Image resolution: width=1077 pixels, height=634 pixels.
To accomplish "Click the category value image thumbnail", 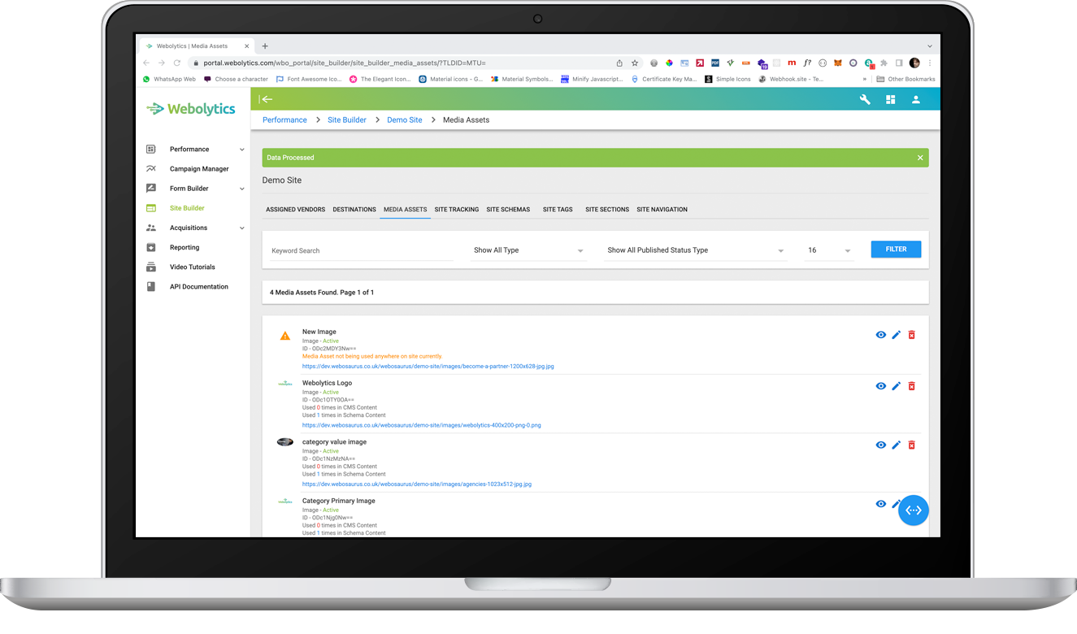I will (x=285, y=442).
